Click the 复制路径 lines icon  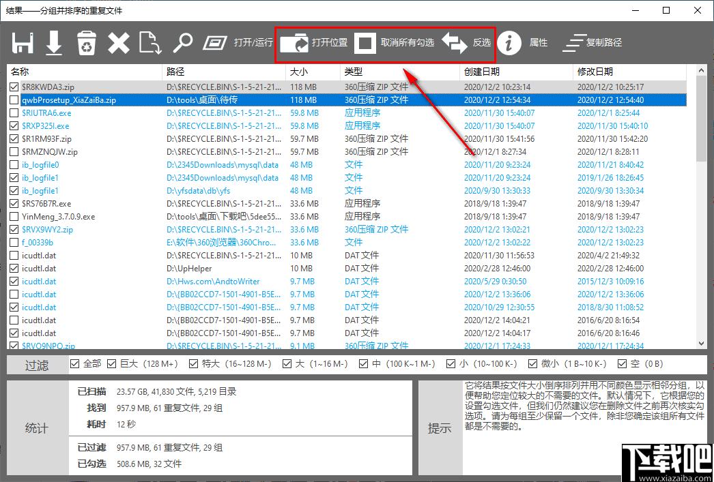click(574, 43)
